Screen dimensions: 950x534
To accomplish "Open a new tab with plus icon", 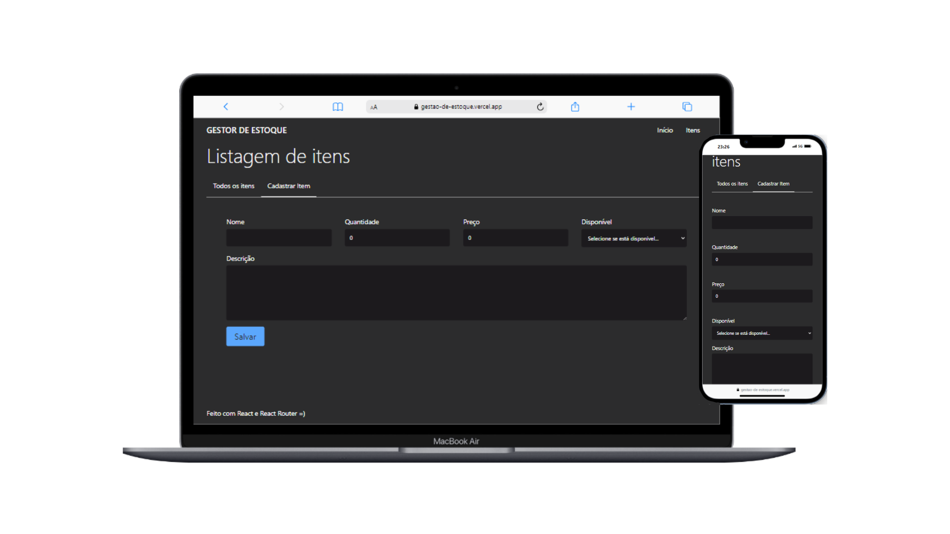I will click(631, 107).
